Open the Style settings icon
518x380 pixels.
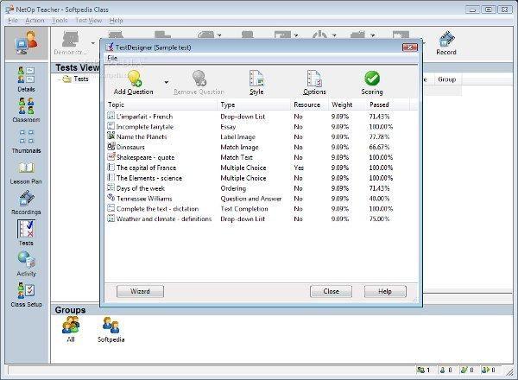(256, 79)
